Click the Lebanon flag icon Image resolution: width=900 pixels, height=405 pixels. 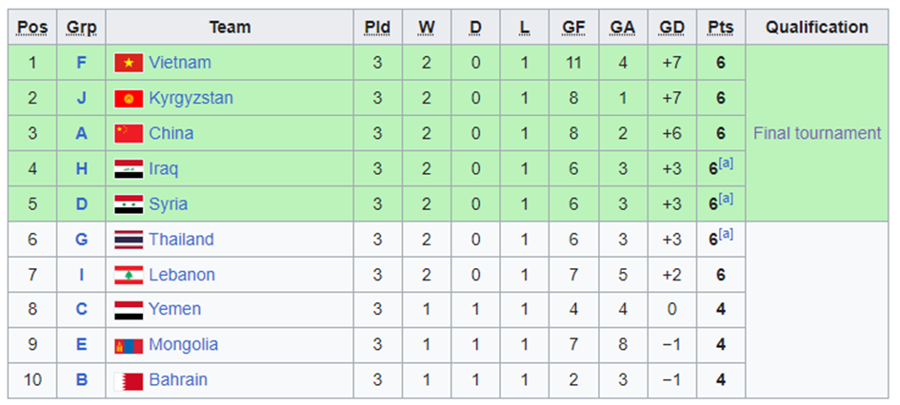[x=129, y=275]
